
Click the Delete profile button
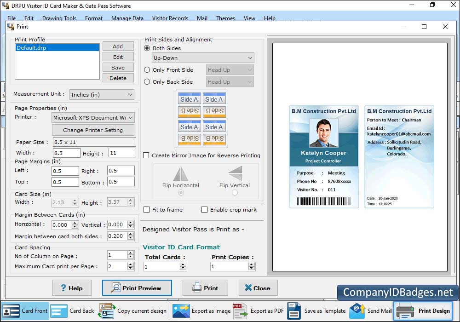click(x=118, y=78)
